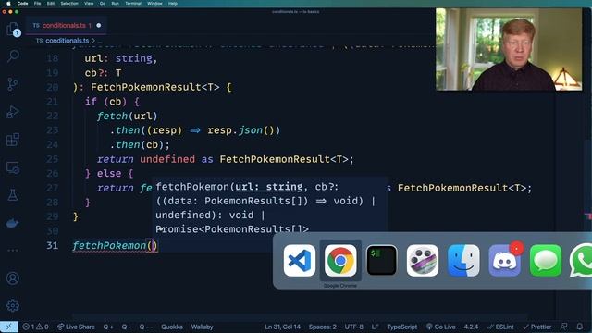Click the unsaved dot on conditionals.ts tab
This screenshot has width=592, height=333.
click(99, 25)
